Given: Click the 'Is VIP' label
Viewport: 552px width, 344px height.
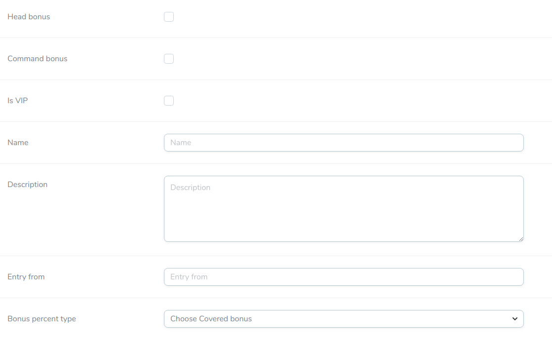Looking at the screenshot, I should (18, 101).
